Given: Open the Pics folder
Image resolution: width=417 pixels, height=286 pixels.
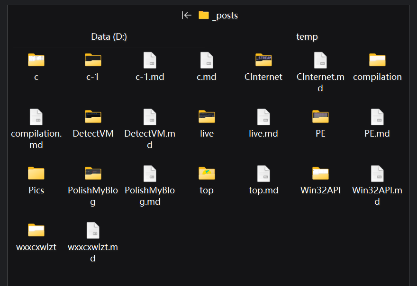Looking at the screenshot, I should tap(36, 174).
